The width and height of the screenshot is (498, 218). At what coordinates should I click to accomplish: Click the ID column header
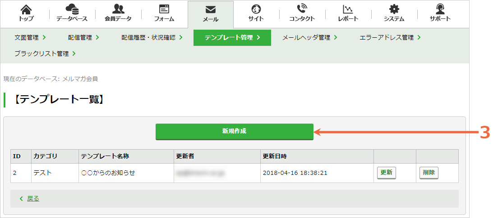(x=21, y=156)
